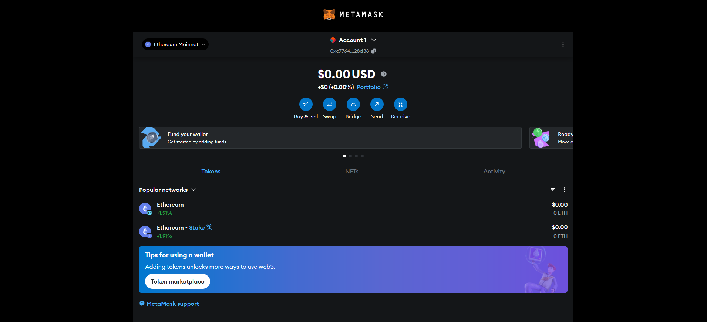The width and height of the screenshot is (707, 322).
Task: Select the first carousel dot
Action: tap(344, 156)
